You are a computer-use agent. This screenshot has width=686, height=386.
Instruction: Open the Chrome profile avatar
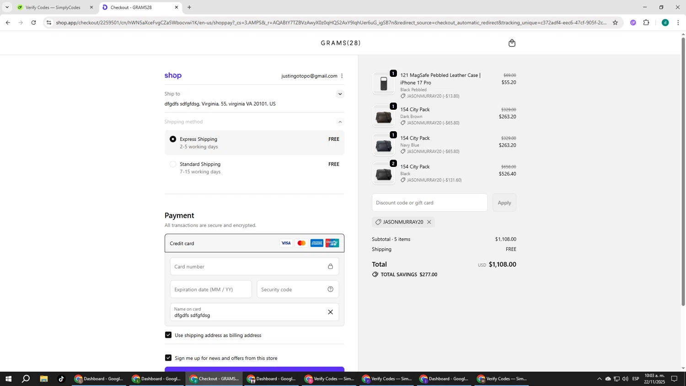coord(665,22)
